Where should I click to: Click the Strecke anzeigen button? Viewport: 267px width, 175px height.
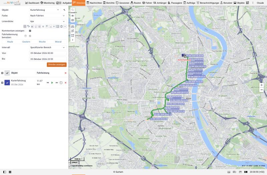[x=57, y=65]
